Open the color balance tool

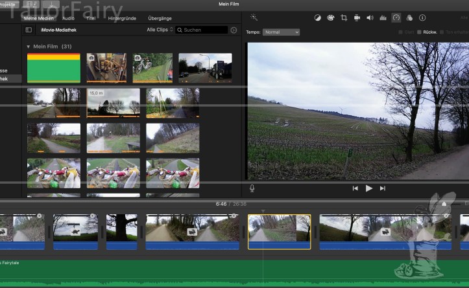click(318, 17)
